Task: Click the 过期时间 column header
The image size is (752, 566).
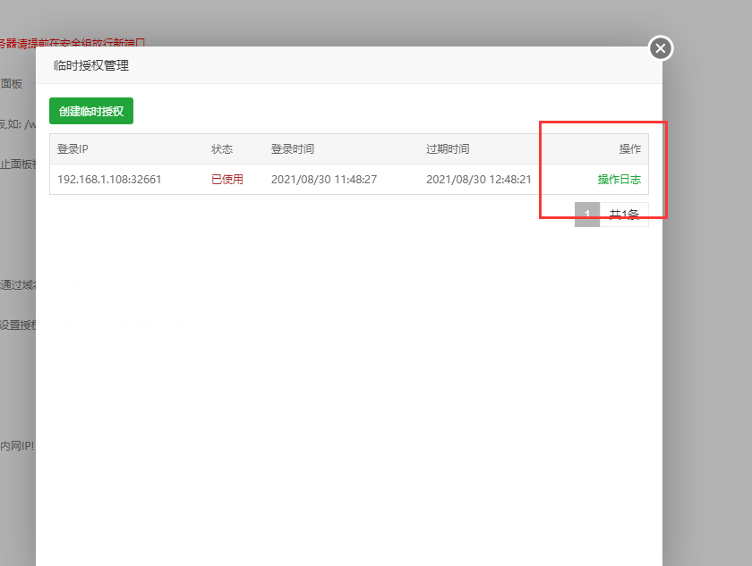Action: (448, 149)
